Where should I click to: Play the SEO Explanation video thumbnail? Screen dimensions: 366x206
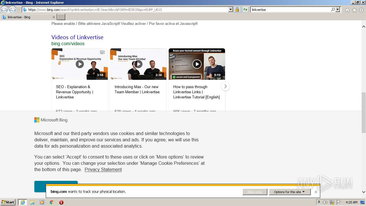tap(79, 64)
